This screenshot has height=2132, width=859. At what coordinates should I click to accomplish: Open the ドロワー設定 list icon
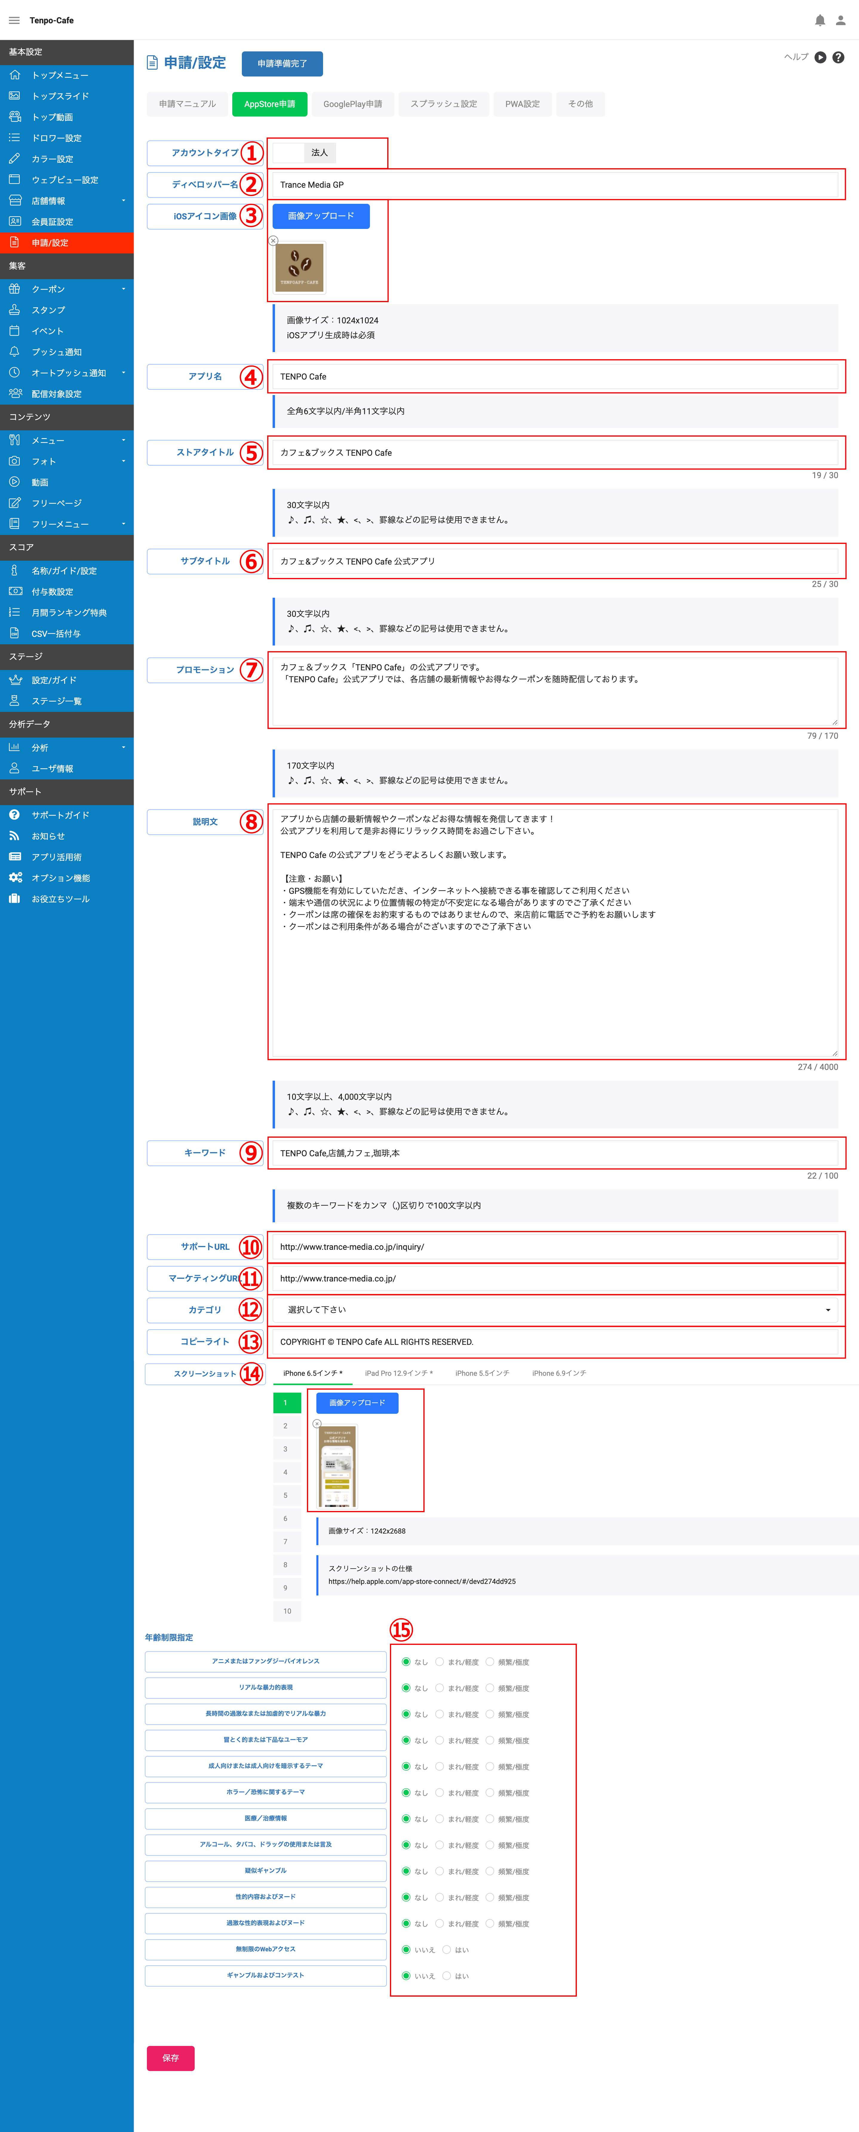tap(14, 137)
